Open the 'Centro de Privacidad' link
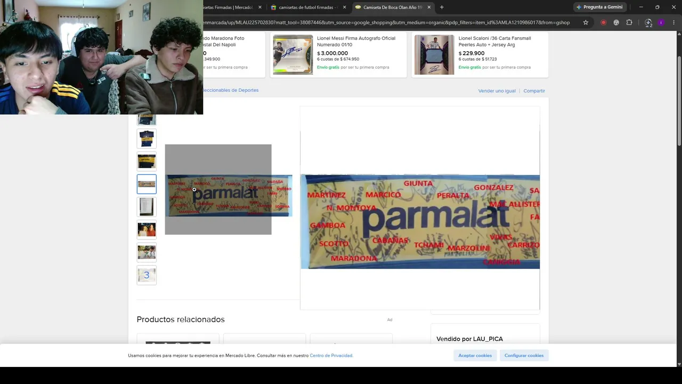 [331, 356]
